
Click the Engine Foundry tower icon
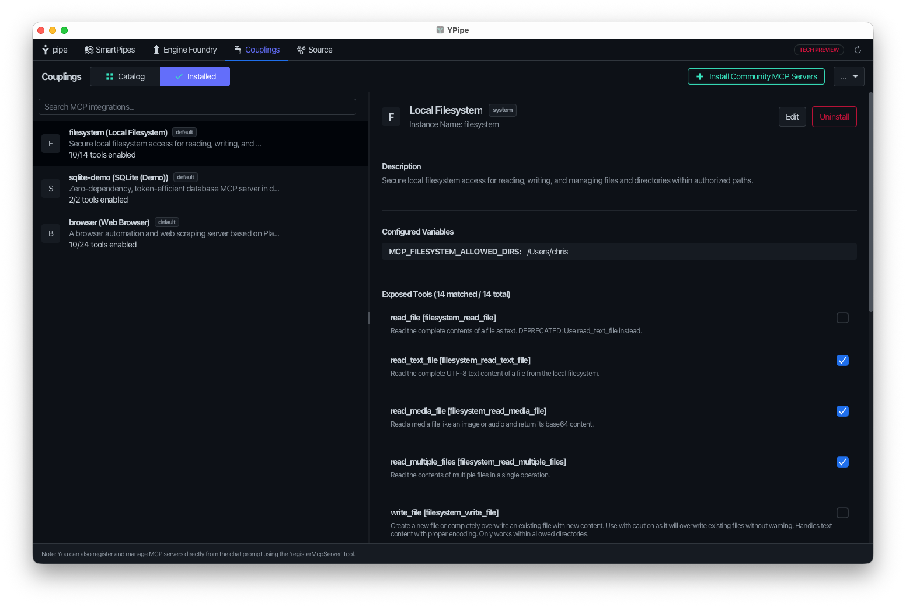(156, 50)
